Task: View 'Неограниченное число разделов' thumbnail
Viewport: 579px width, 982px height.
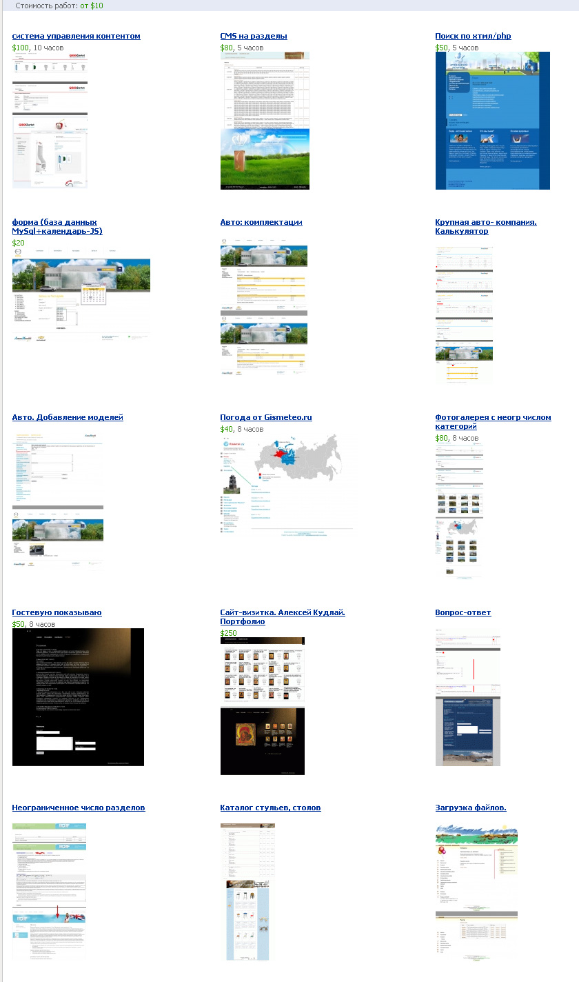Action: [50, 891]
